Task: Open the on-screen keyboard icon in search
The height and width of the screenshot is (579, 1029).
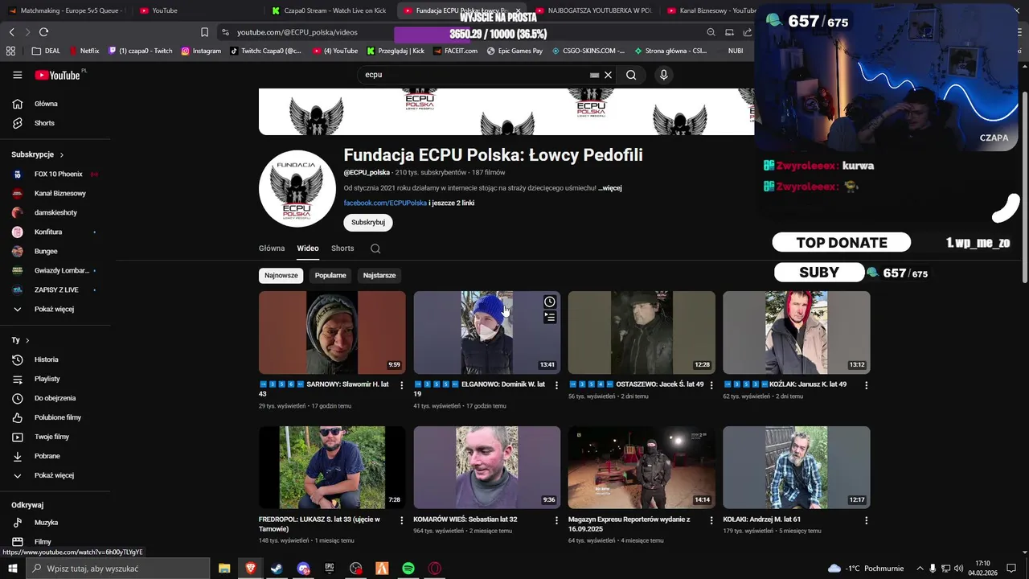Action: [x=594, y=75]
